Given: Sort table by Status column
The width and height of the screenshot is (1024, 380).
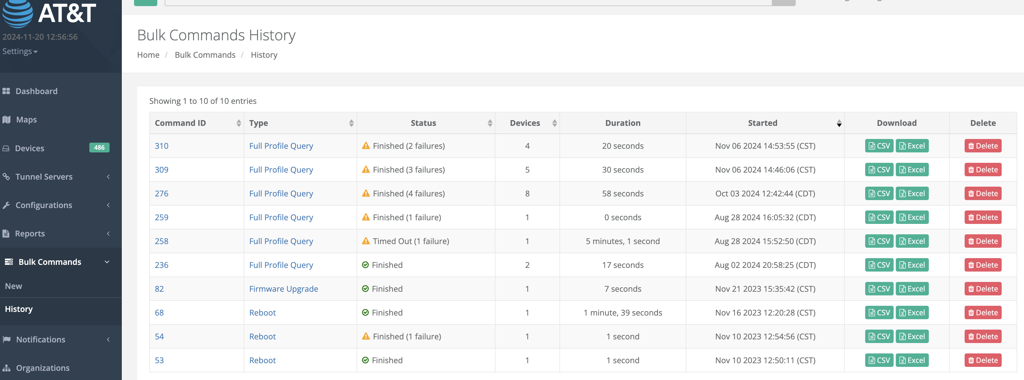Looking at the screenshot, I should coord(426,123).
